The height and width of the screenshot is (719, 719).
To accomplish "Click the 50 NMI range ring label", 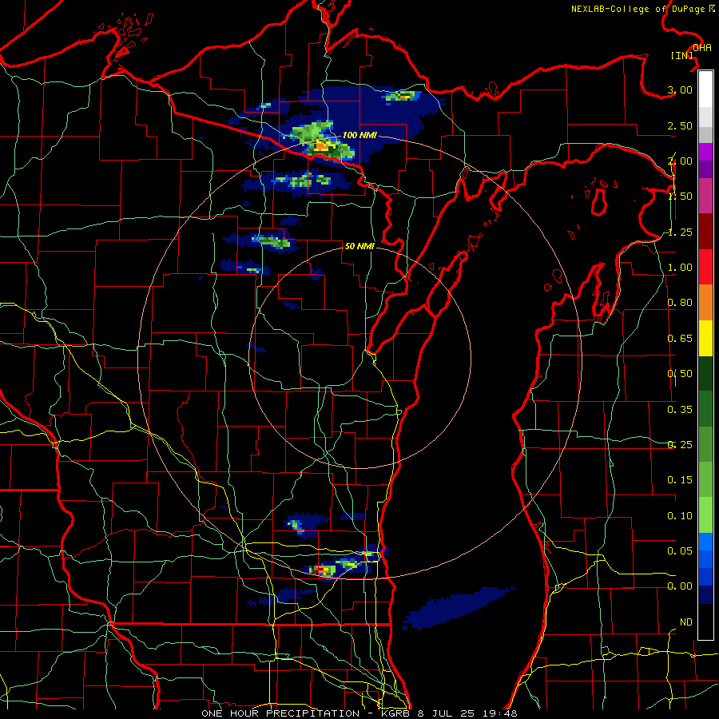I will [x=359, y=246].
